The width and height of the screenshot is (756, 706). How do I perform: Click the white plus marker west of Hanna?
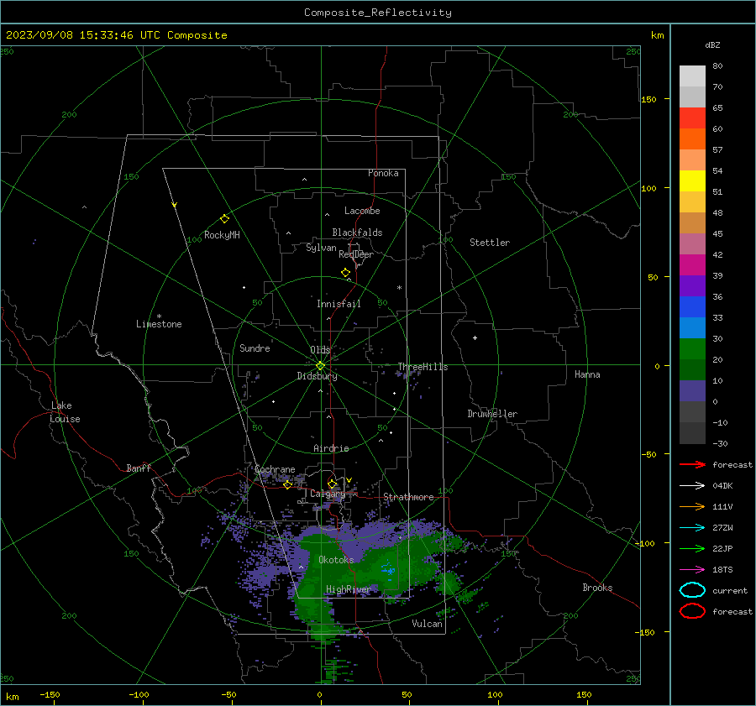coord(475,337)
